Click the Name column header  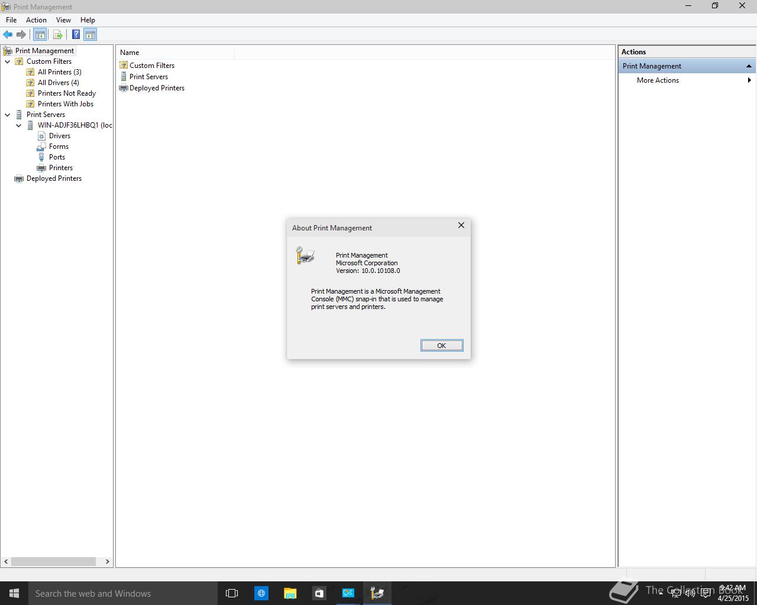176,53
